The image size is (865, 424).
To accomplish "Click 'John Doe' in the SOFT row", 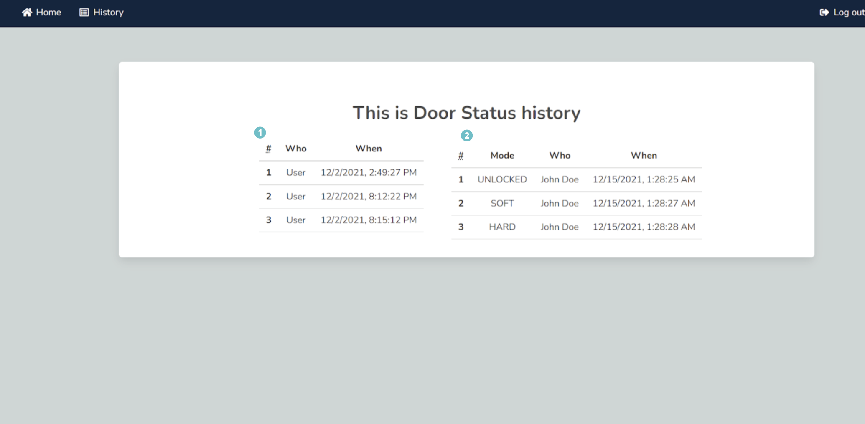I will (560, 204).
